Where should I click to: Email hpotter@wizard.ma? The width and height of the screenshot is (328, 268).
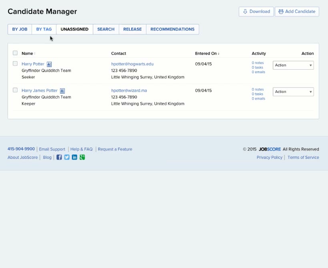click(129, 90)
